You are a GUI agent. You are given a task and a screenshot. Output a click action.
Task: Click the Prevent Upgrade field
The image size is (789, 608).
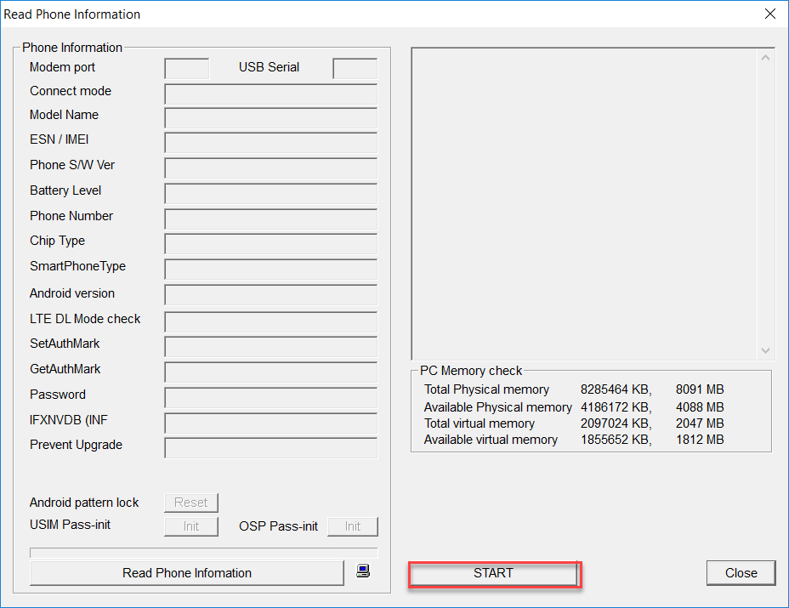pyautogui.click(x=270, y=448)
